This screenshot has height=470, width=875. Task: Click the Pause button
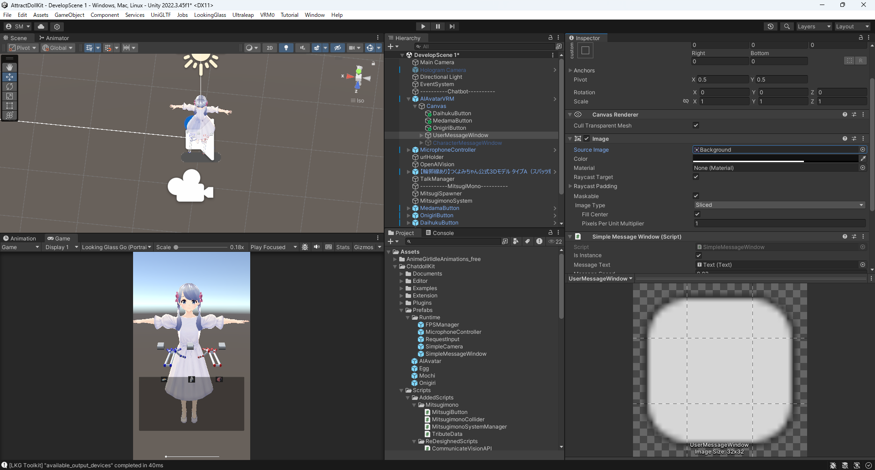coord(437,26)
